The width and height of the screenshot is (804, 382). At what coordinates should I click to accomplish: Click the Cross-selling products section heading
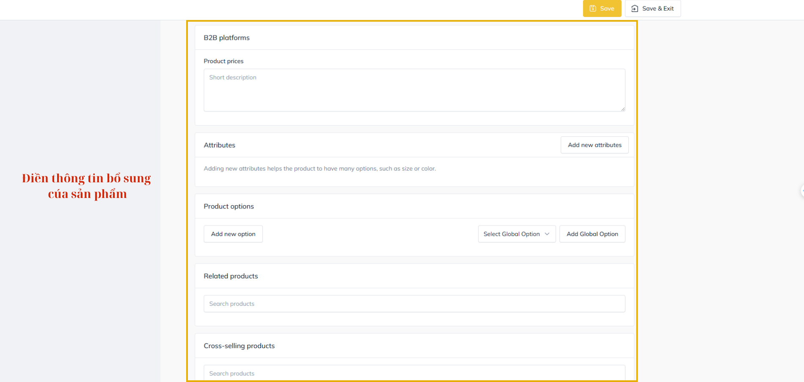[239, 346]
